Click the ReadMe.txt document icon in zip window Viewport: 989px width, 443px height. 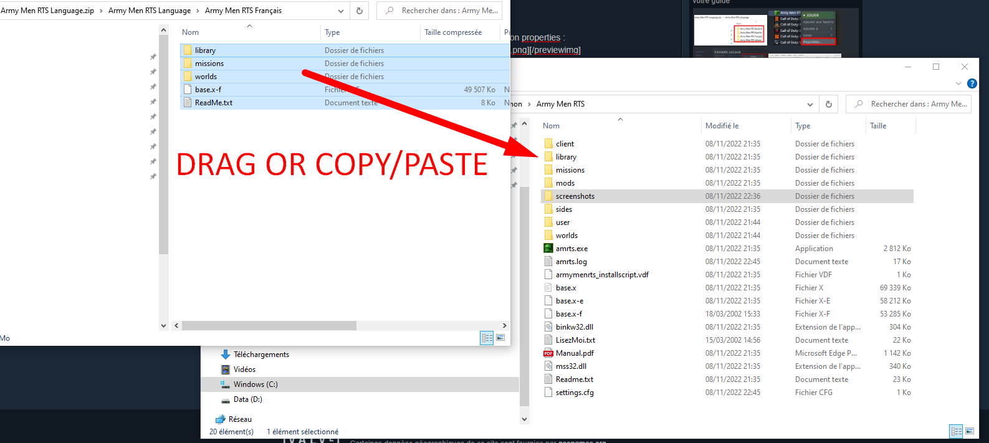coord(188,102)
